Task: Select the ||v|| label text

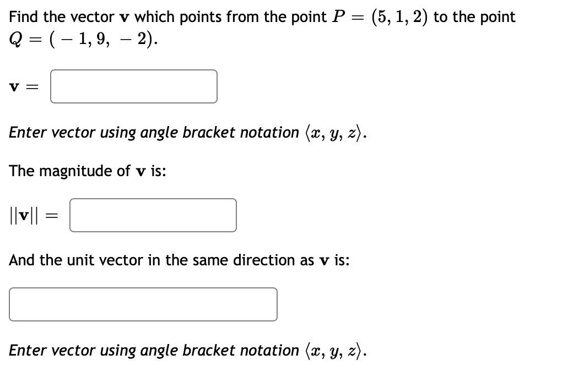Action: click(25, 215)
